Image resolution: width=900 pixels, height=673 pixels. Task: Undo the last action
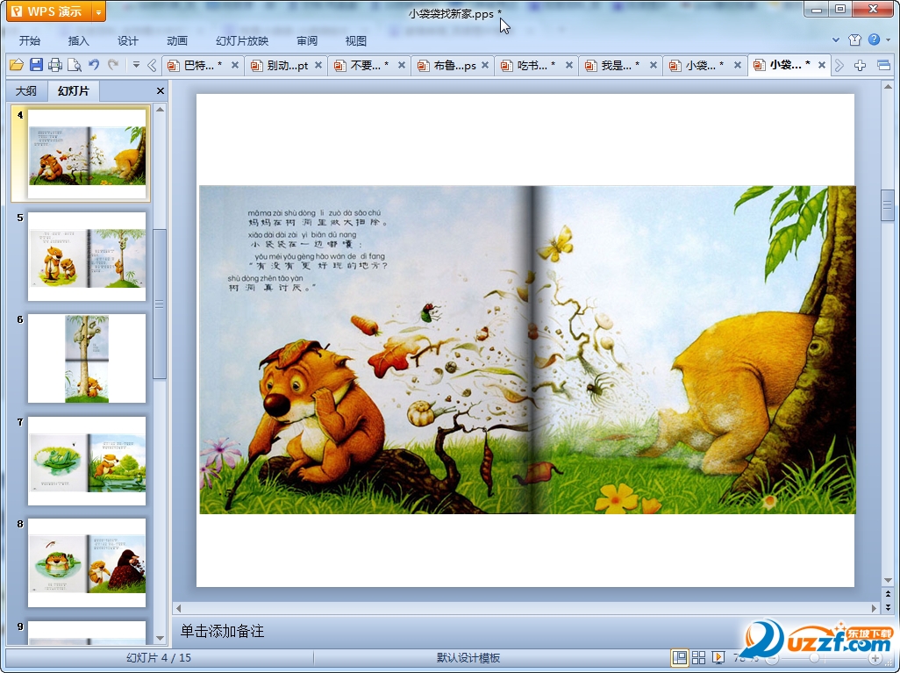[x=94, y=65]
